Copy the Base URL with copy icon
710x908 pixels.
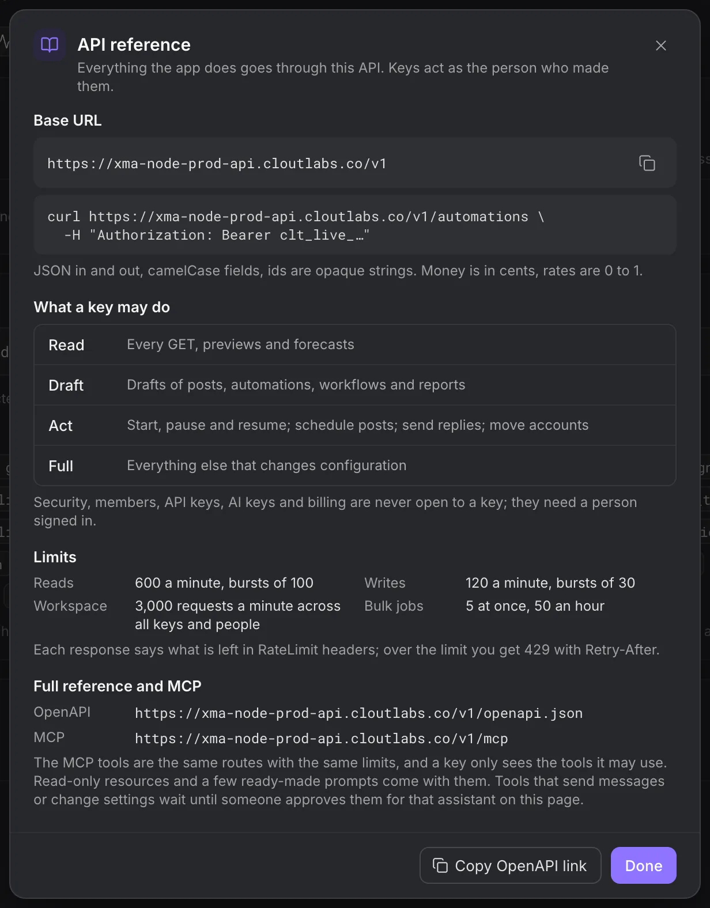tap(647, 163)
